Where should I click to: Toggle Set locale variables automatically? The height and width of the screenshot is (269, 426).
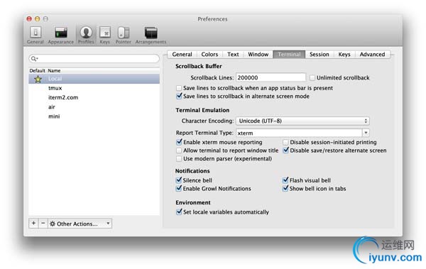[179, 212]
